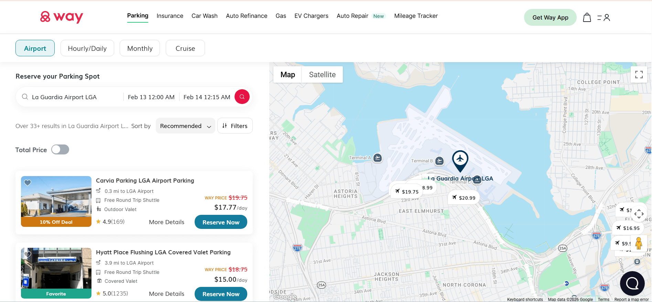Open the Filters panel
Image resolution: width=652 pixels, height=302 pixels.
click(x=235, y=126)
